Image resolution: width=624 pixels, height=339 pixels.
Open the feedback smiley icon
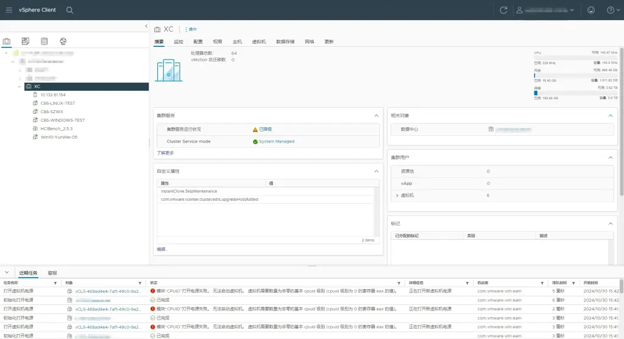coord(590,10)
